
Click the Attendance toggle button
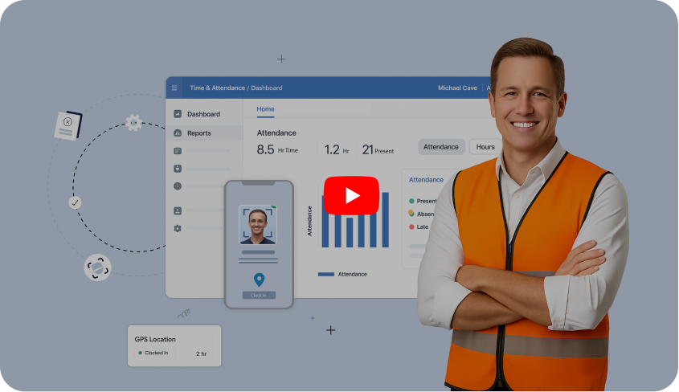(x=441, y=147)
